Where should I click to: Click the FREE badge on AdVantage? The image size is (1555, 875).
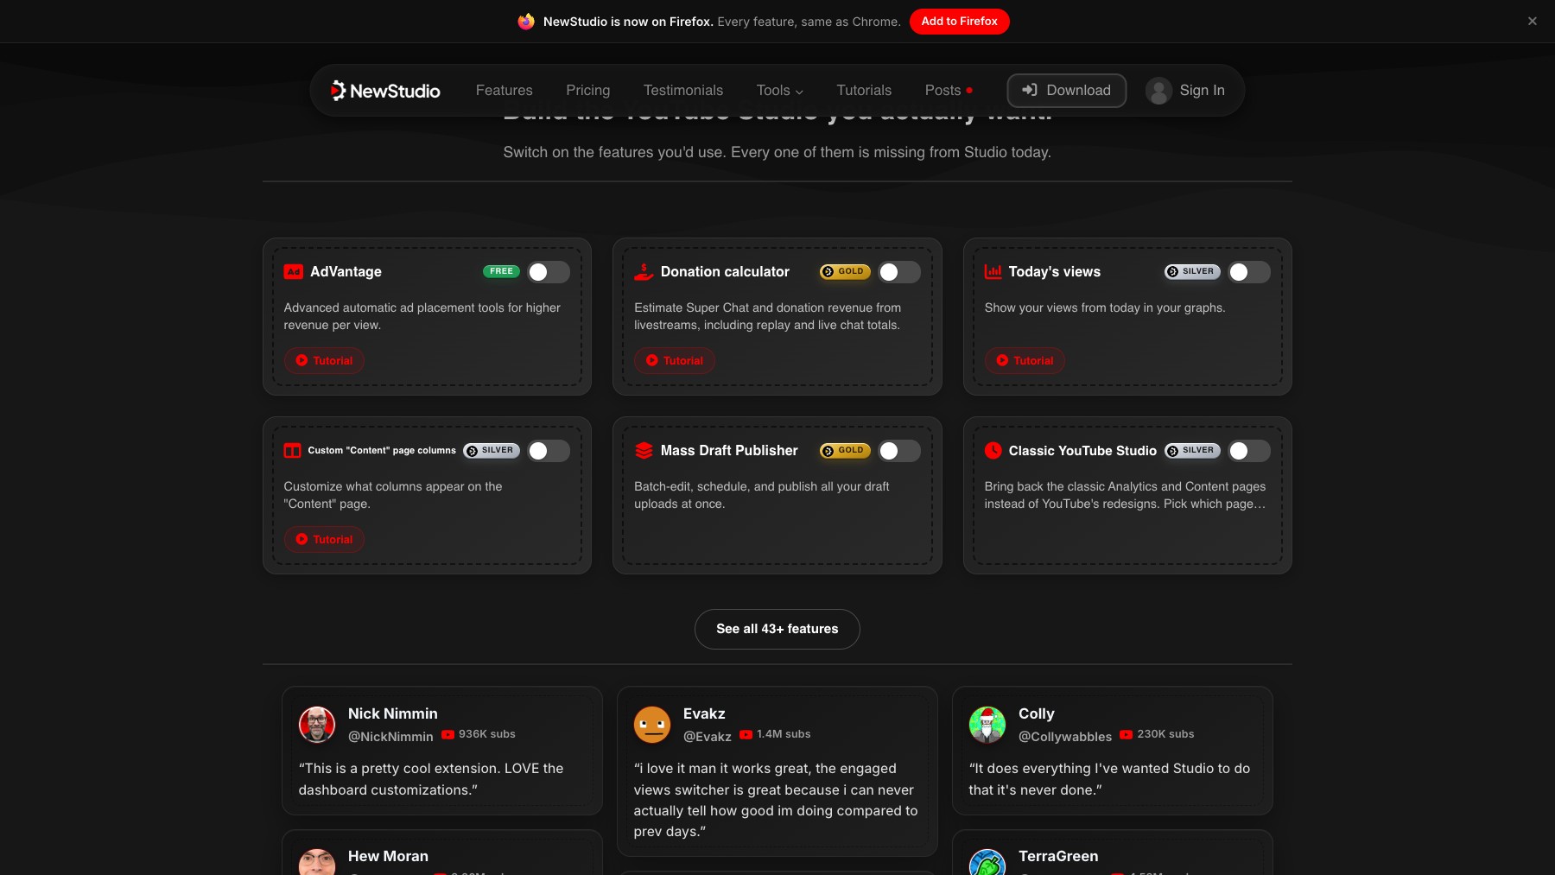[x=501, y=271]
